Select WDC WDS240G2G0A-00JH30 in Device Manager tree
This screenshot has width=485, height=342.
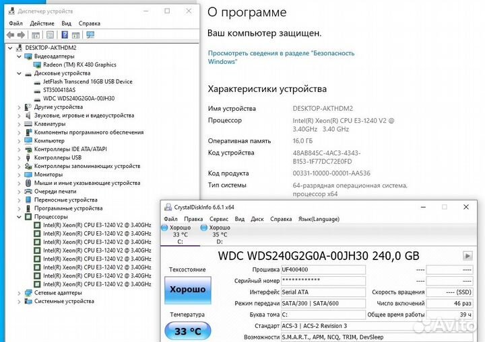(79, 98)
